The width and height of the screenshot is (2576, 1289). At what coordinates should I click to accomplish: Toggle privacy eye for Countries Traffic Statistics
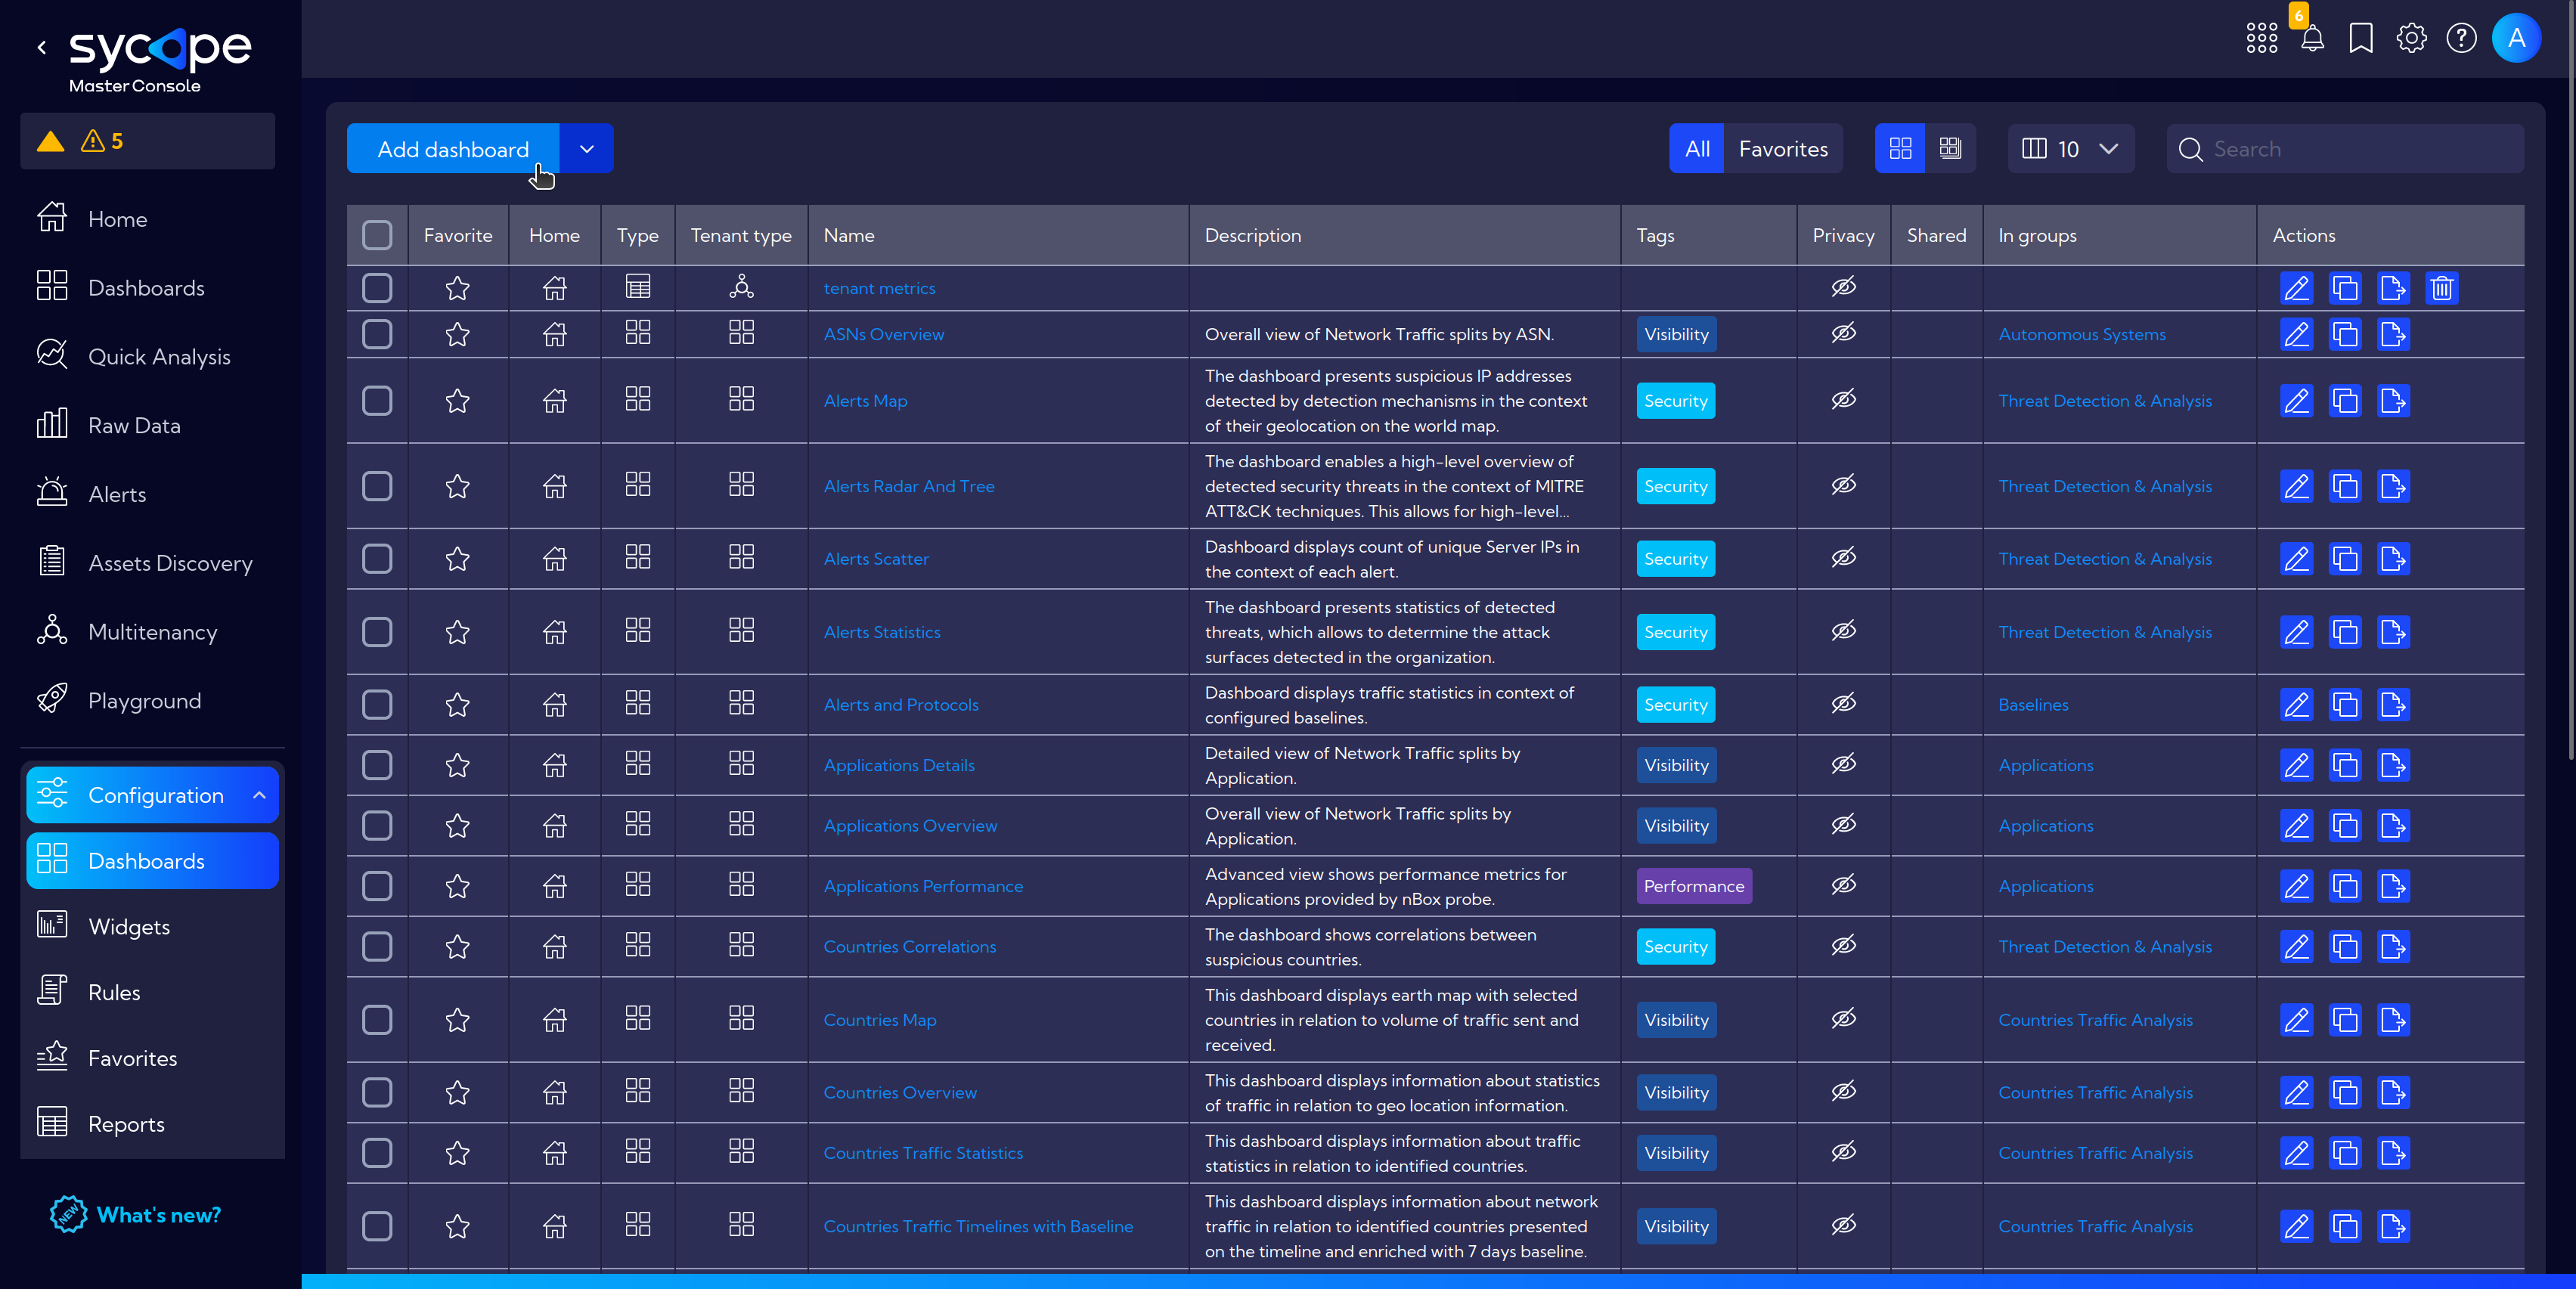point(1843,1151)
